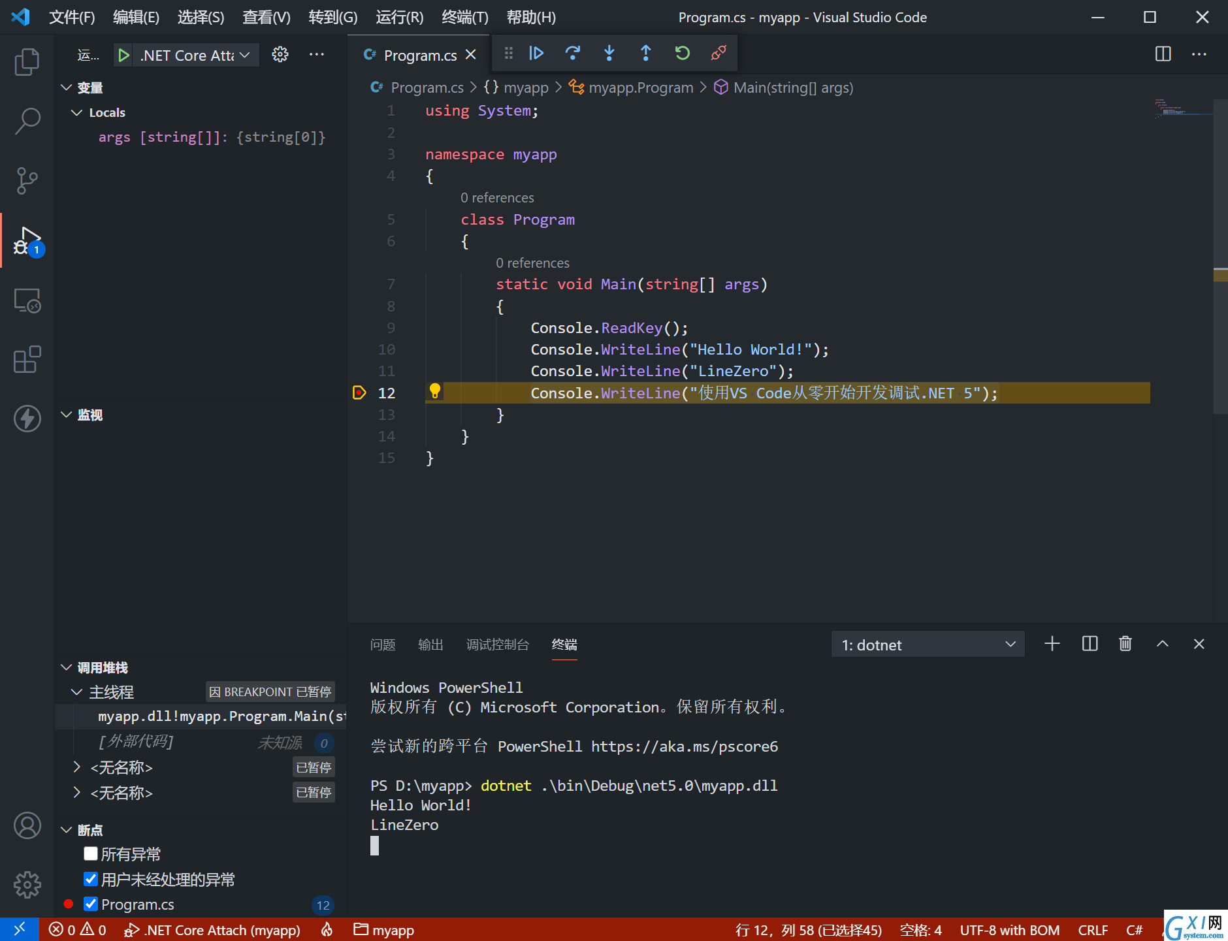
Task: Open the 终端(T) menu
Action: tap(465, 18)
